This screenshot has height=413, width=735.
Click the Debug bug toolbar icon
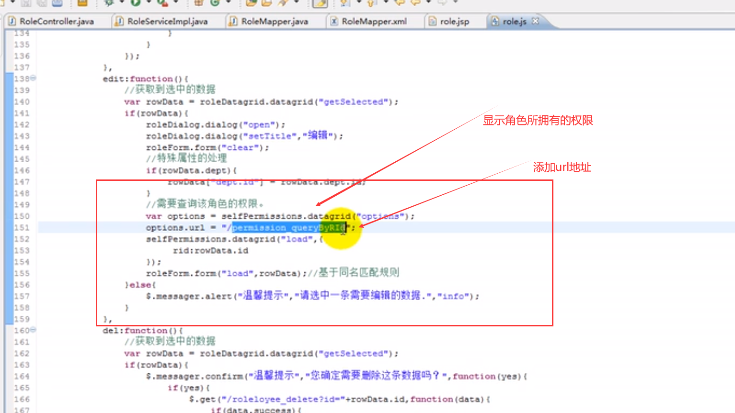pyautogui.click(x=109, y=3)
